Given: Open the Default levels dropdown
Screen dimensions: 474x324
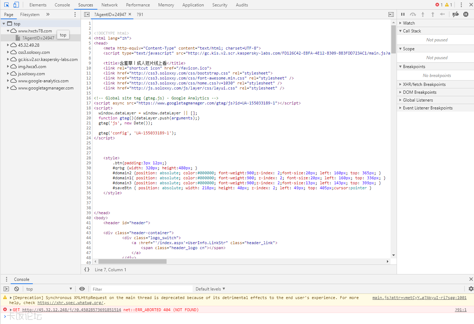Looking at the screenshot, I should pyautogui.click(x=210, y=289).
